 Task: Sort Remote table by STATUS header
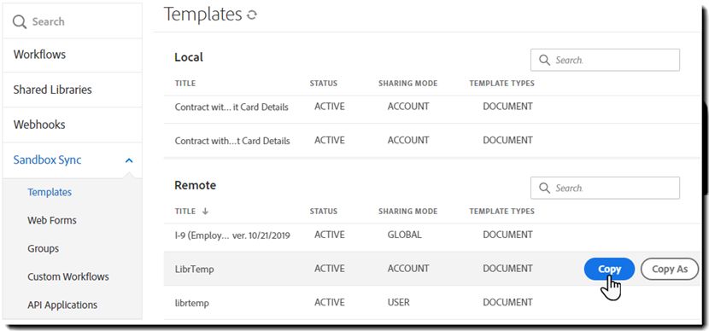pos(323,211)
